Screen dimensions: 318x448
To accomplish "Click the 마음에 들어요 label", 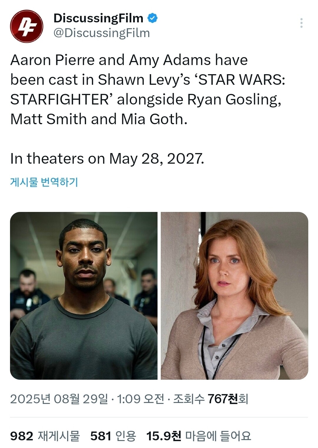I will [218, 436].
